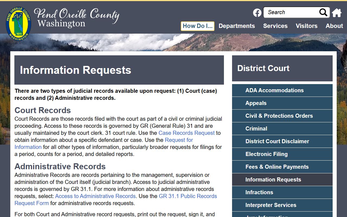Image resolution: width=347 pixels, height=217 pixels.
Task: Focus the Search input field
Action: (x=292, y=12)
